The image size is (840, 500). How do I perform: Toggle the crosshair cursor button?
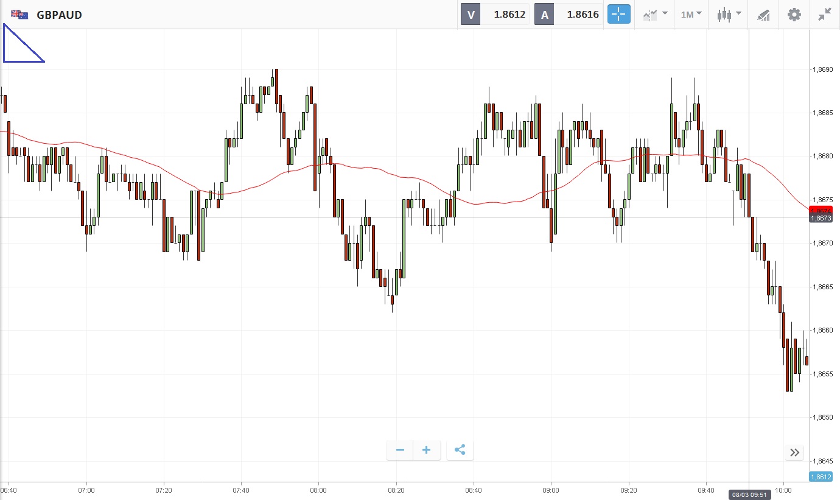618,15
